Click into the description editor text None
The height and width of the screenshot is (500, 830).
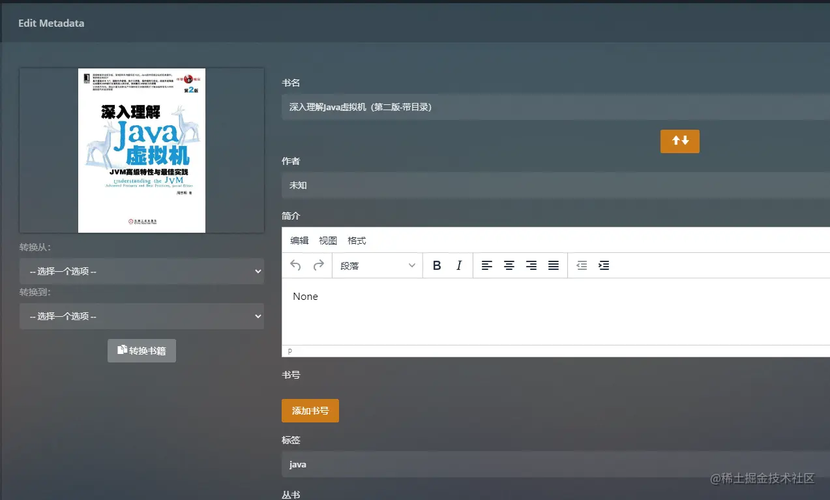tap(305, 297)
